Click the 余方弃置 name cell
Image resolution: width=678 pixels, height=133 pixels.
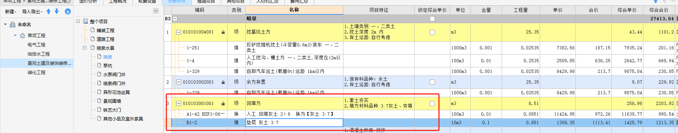click(294, 82)
